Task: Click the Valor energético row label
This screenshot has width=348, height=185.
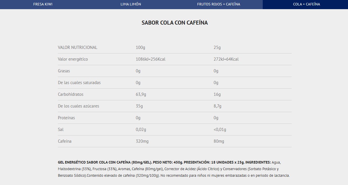Action: point(73,59)
